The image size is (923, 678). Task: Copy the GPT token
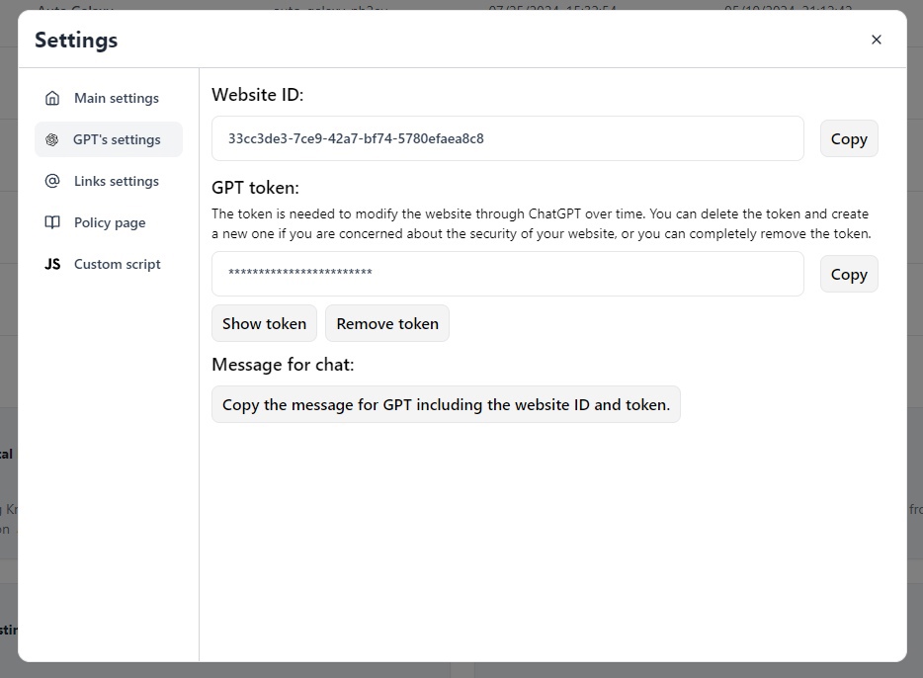[848, 274]
